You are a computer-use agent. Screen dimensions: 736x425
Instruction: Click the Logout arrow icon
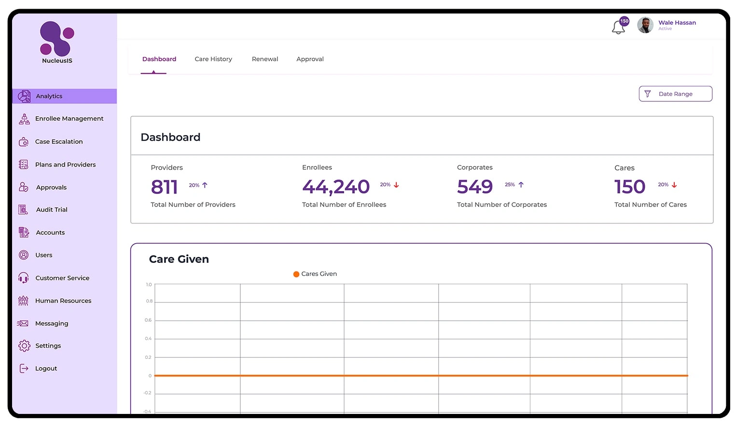tap(24, 368)
